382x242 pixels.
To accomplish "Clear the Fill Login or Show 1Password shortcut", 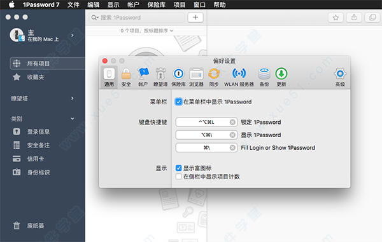I will pos(232,148).
